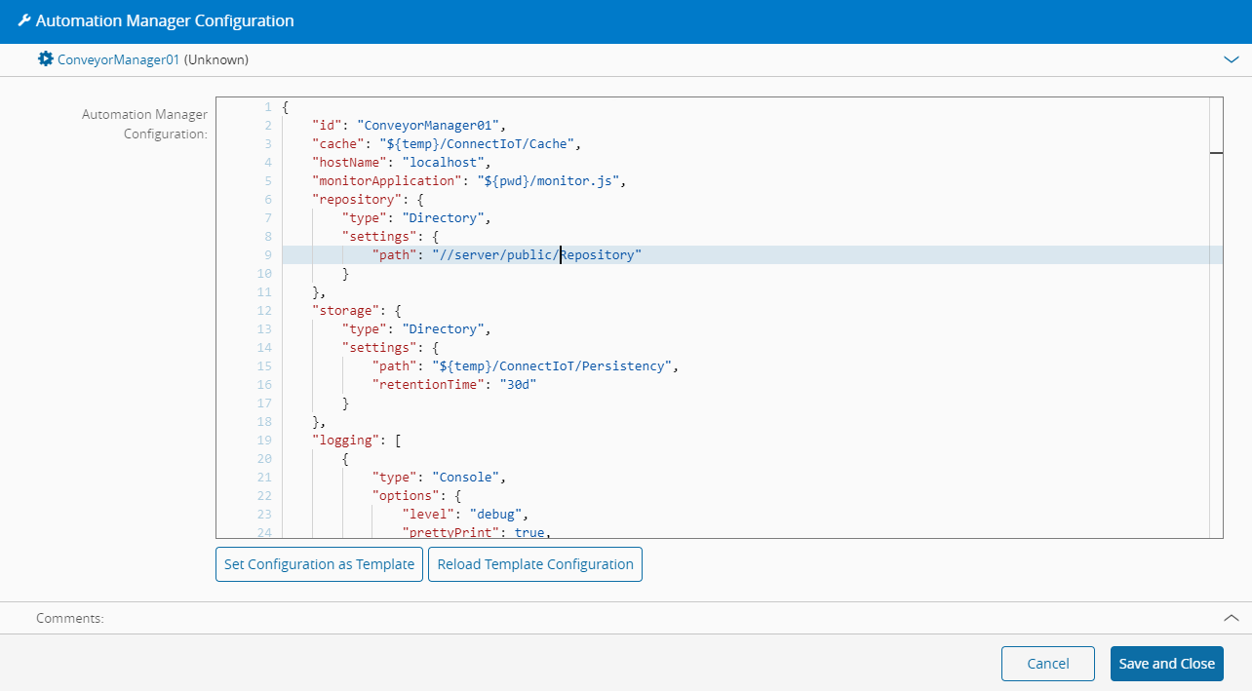Expand the Comments section chevron
Viewport: 1252px width, 691px height.
click(1231, 618)
